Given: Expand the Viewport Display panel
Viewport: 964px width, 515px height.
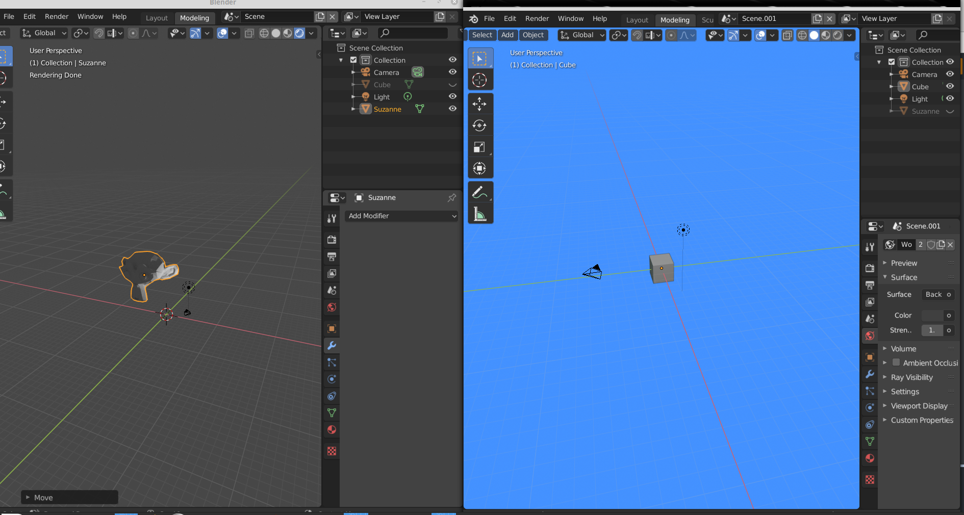Looking at the screenshot, I should (919, 406).
